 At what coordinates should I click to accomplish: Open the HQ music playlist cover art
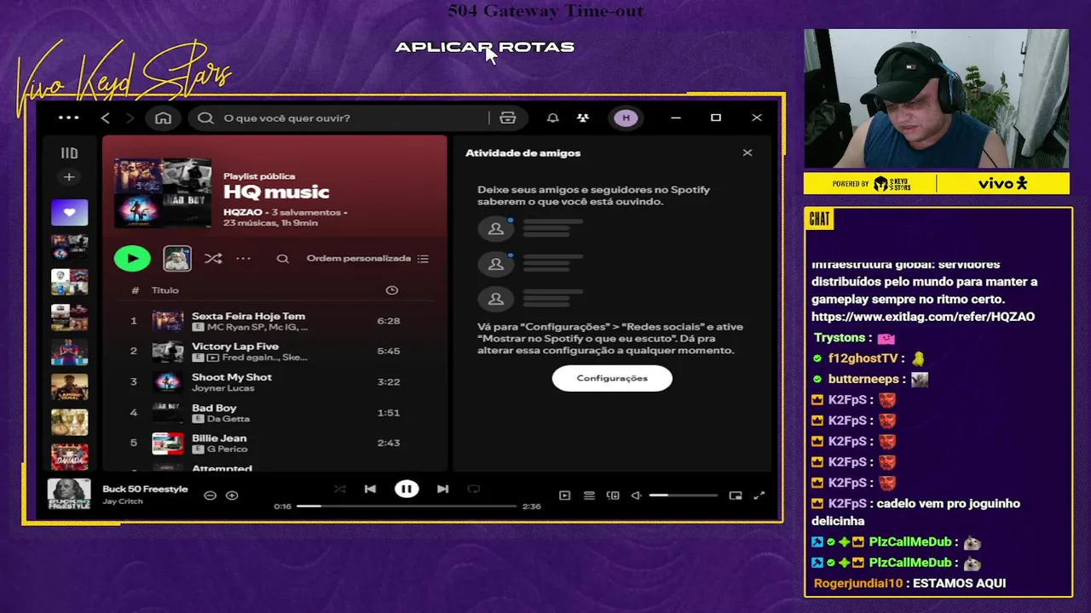pos(163,192)
